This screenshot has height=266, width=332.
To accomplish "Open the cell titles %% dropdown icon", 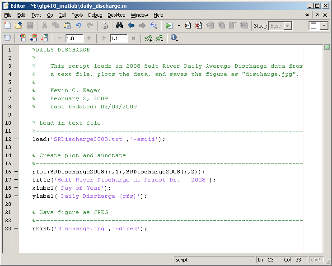I will 159,38.
